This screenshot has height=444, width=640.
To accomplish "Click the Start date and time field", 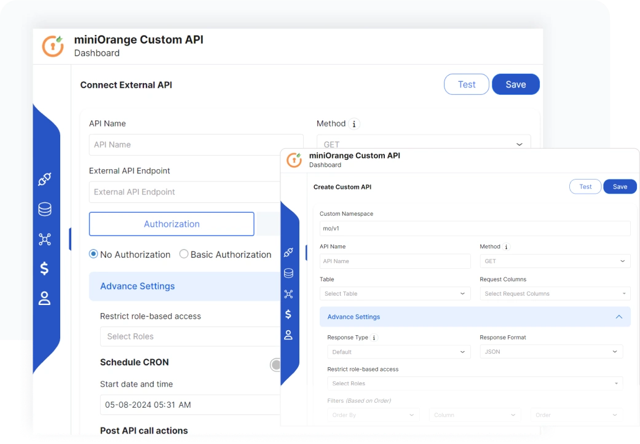I will click(191, 405).
